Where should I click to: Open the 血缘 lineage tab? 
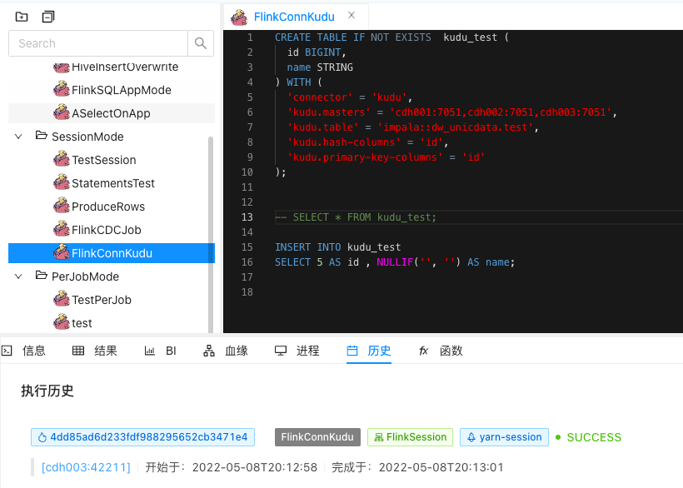(x=236, y=351)
